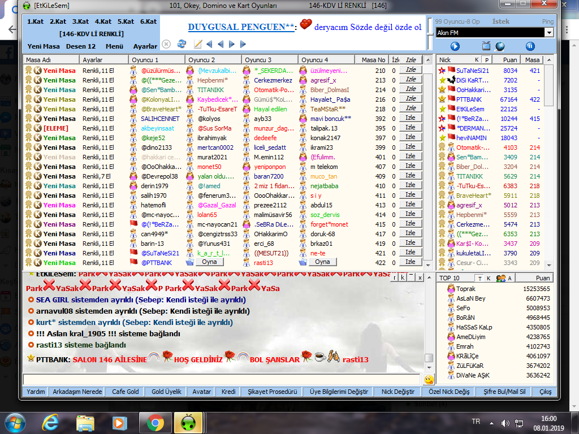The image size is (579, 434).
Task: Open the smiley emoji picker beside chat input
Action: (x=429, y=379)
